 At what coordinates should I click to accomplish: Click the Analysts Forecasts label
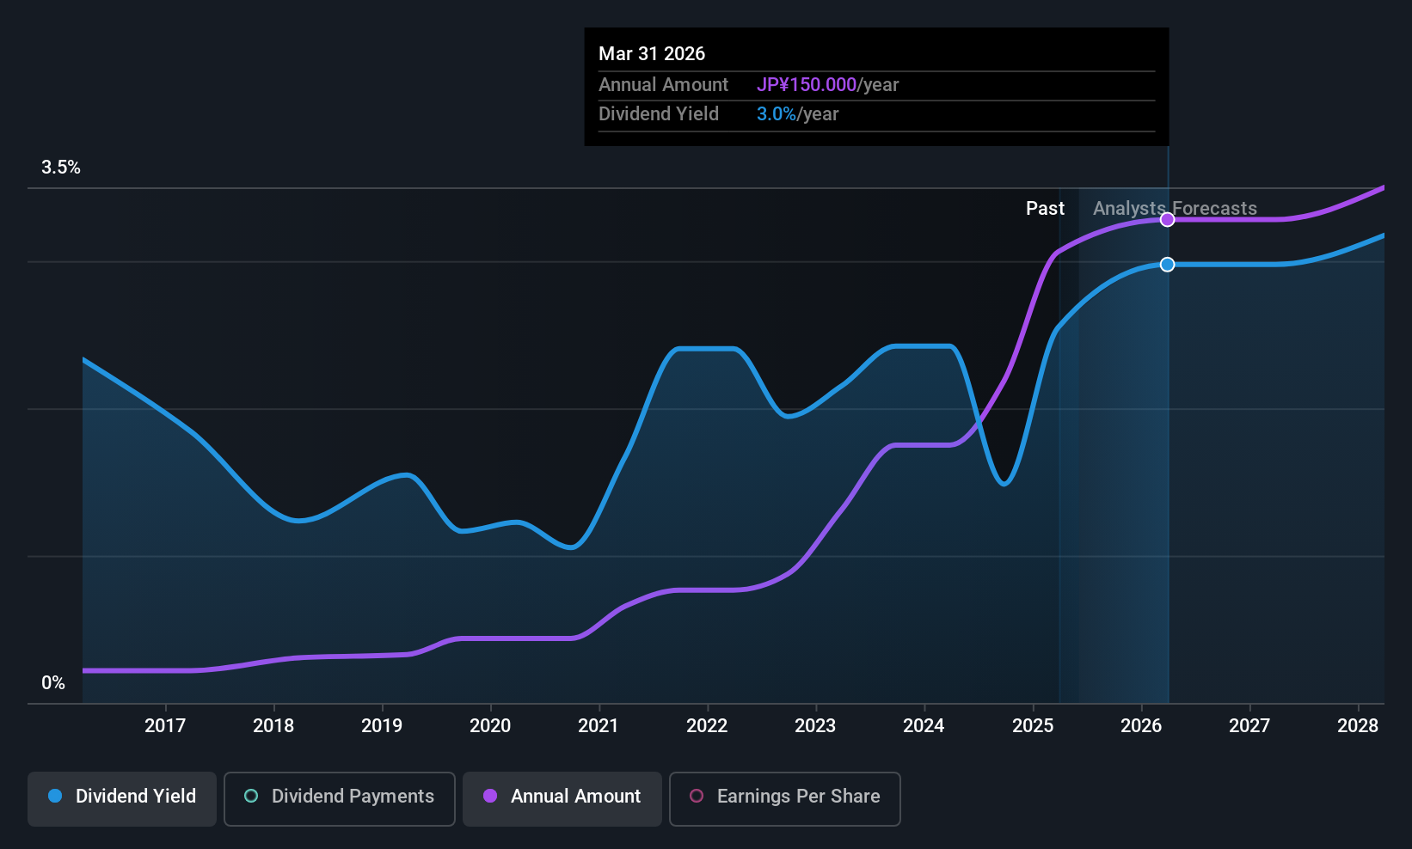click(1175, 209)
